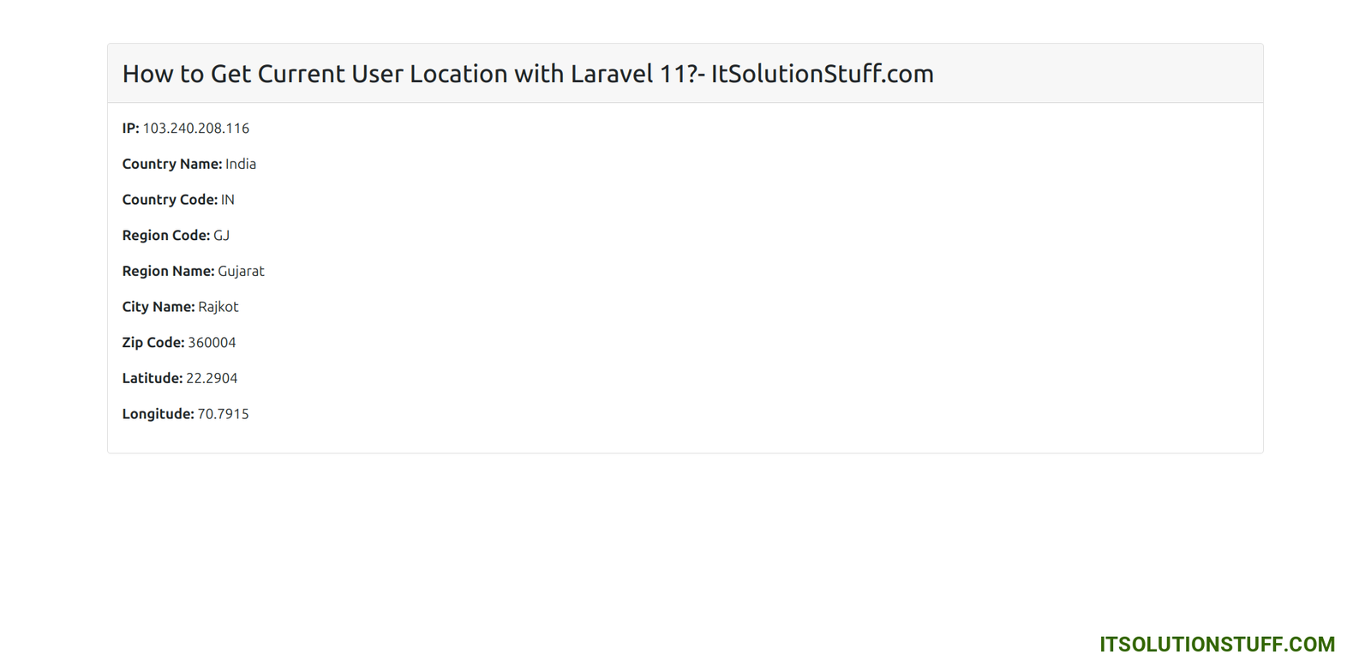Image resolution: width=1371 pixels, height=666 pixels.
Task: Click the IN country code value
Action: pyautogui.click(x=228, y=200)
